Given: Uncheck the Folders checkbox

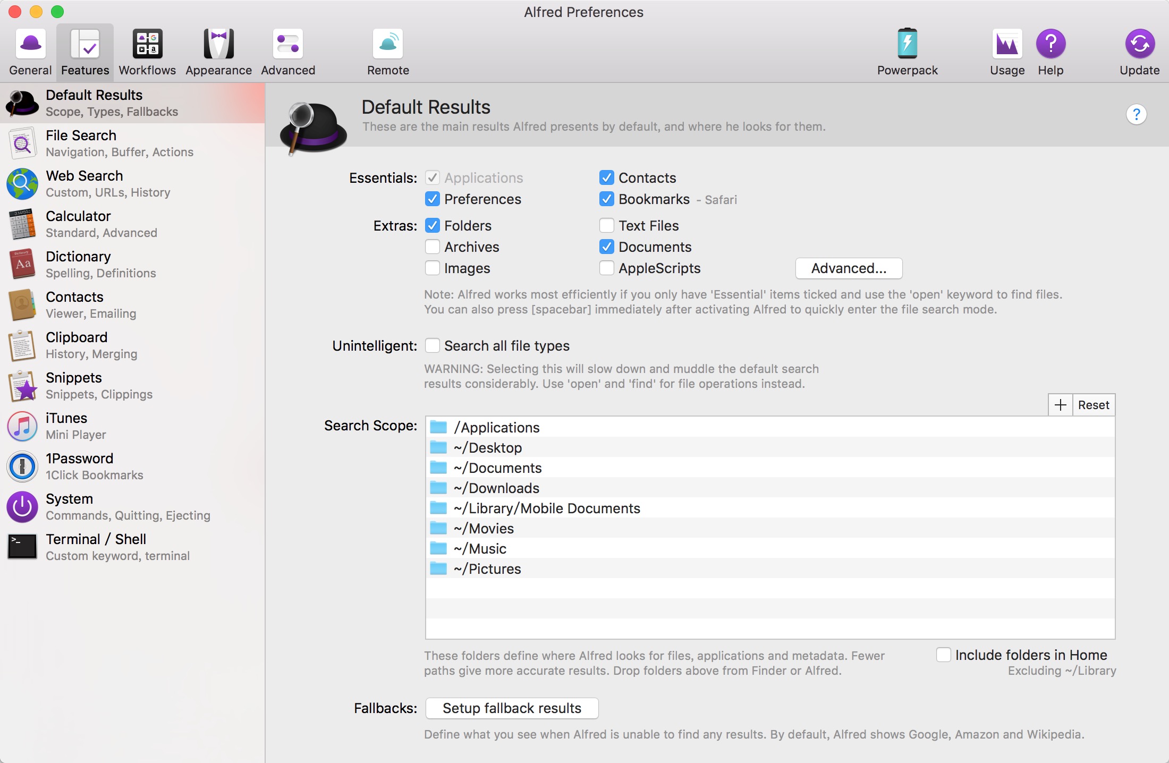Looking at the screenshot, I should [x=433, y=226].
